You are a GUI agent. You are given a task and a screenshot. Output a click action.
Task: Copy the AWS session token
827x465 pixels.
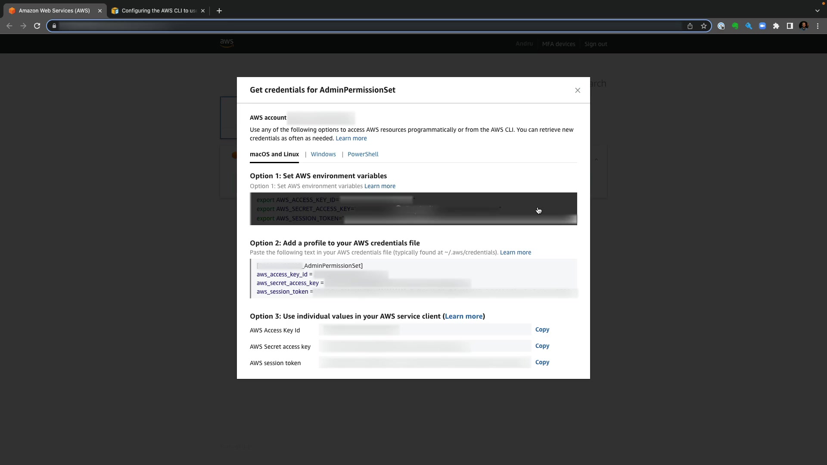tap(542, 362)
